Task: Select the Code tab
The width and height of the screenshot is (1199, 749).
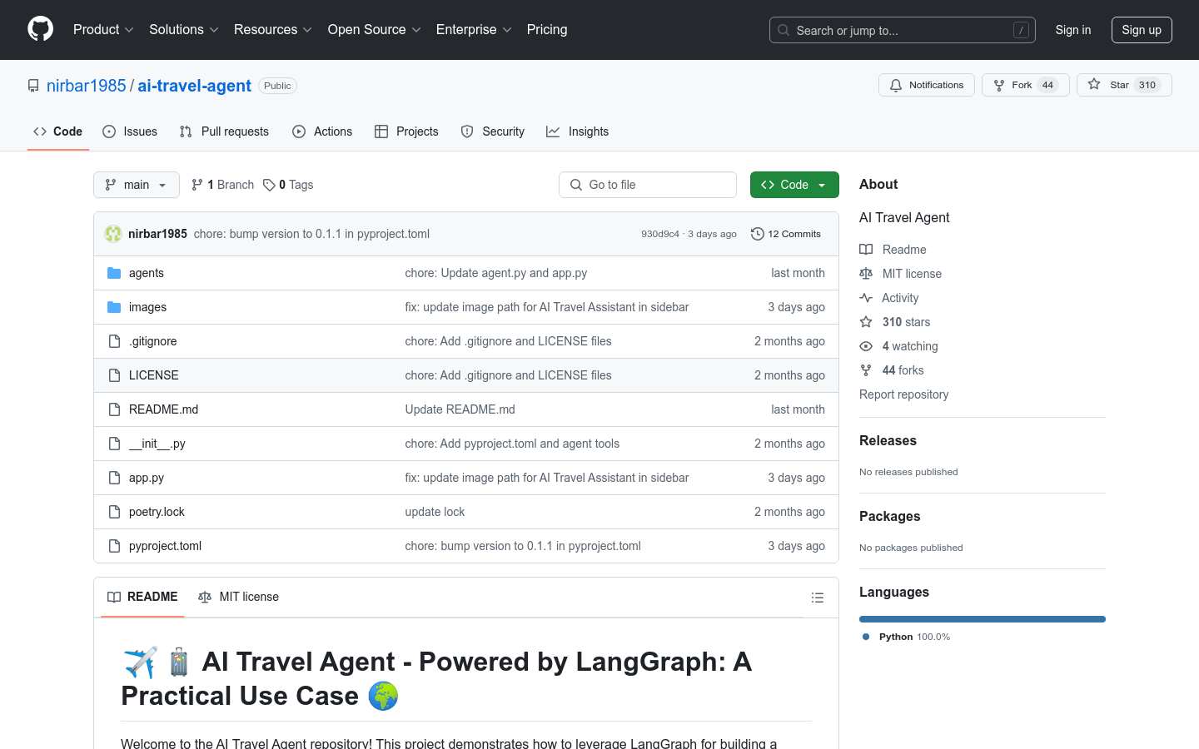Action: pyautogui.click(x=58, y=131)
